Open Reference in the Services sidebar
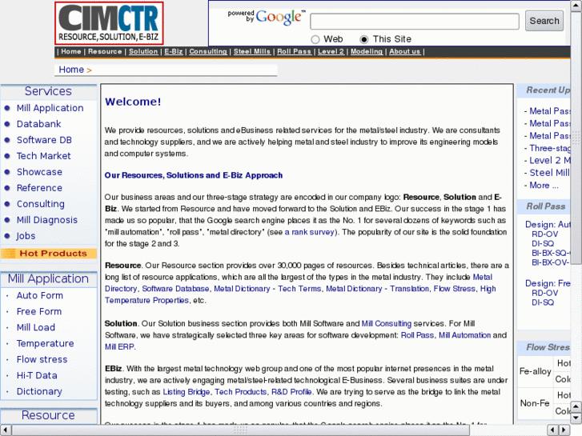The width and height of the screenshot is (582, 436). 39,188
